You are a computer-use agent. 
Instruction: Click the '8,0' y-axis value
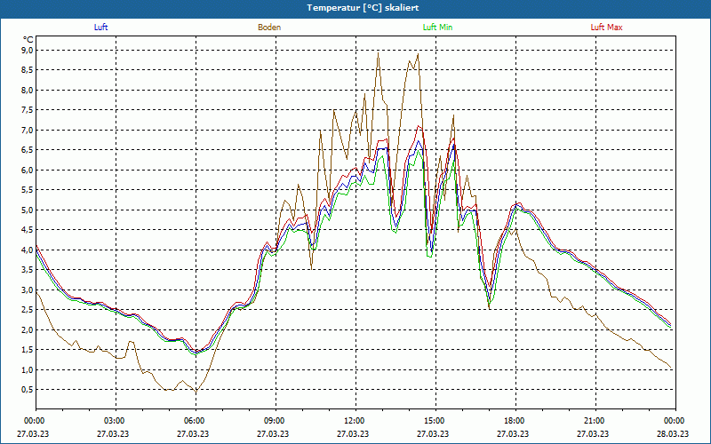28,90
